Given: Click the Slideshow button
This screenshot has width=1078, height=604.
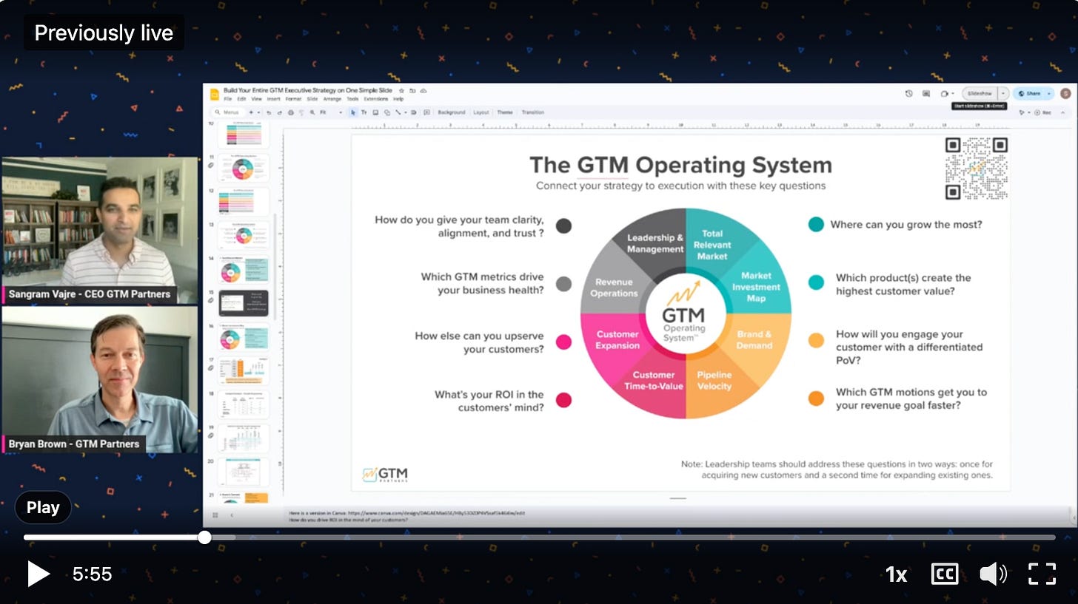Looking at the screenshot, I should 980,94.
